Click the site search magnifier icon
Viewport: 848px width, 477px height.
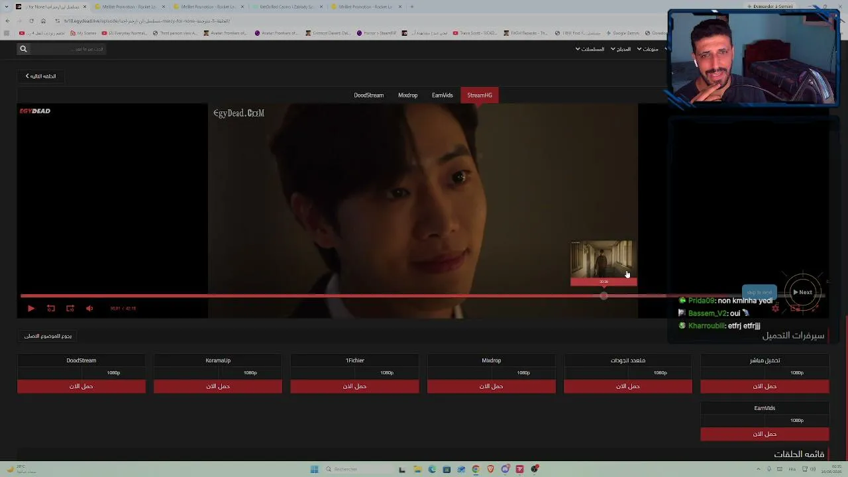23,48
